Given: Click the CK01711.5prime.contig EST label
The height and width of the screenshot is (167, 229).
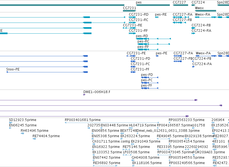Looking at the screenshot, I should (111, 142).
